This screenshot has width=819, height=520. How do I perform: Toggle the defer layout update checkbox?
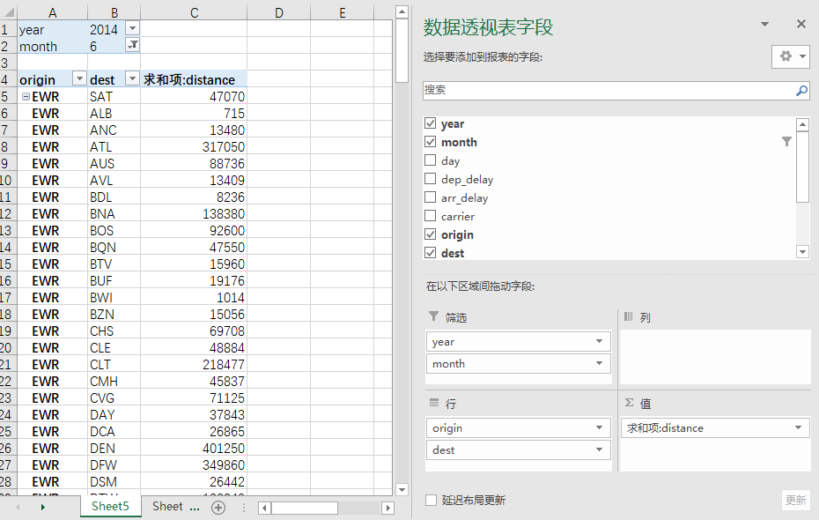[432, 500]
